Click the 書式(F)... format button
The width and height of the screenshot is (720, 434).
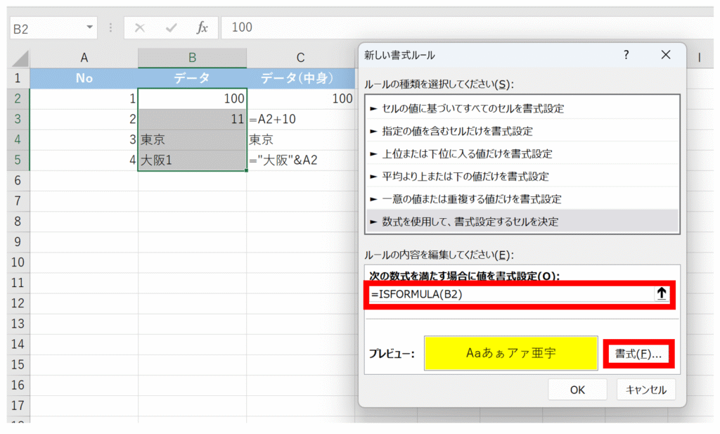tap(638, 354)
